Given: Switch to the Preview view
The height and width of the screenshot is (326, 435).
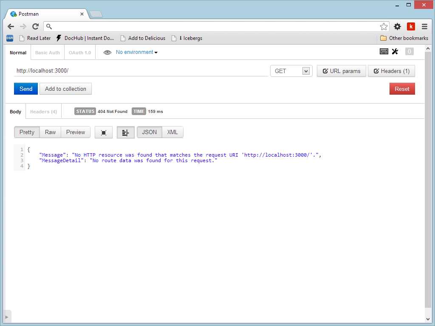Looking at the screenshot, I should click(76, 132).
